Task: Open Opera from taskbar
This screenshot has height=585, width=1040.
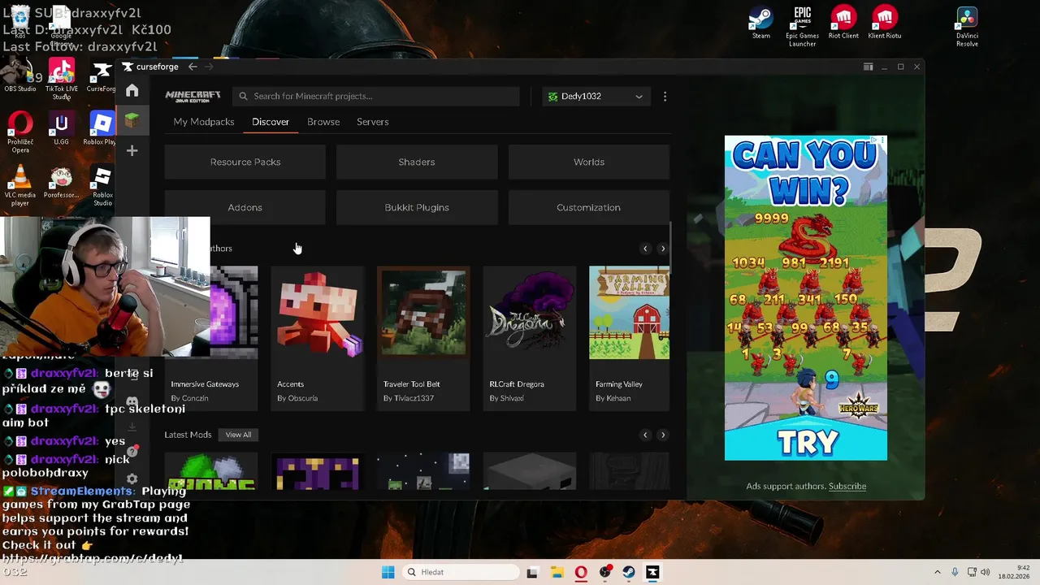Action: pyautogui.click(x=581, y=572)
